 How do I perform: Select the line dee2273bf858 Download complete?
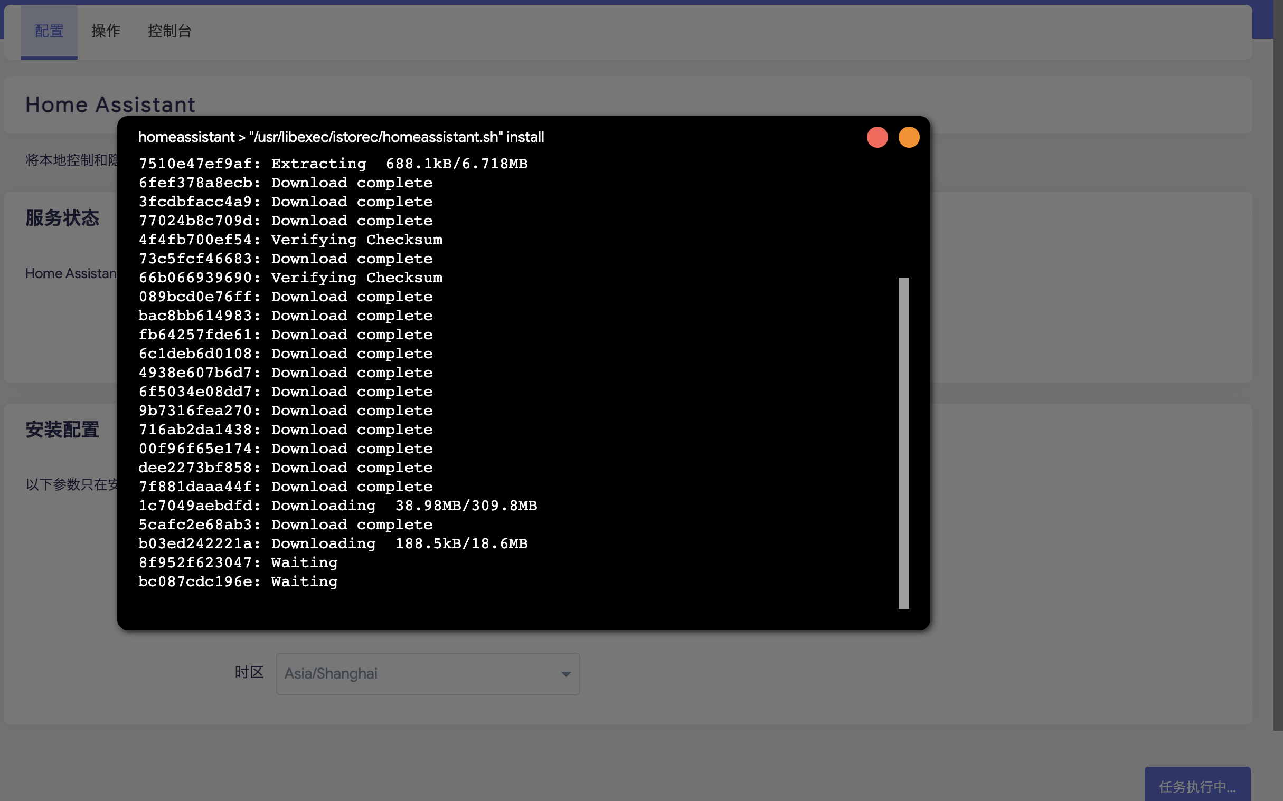tap(285, 468)
